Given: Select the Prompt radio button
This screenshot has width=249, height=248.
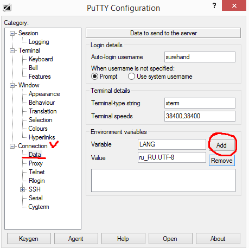Looking at the screenshot, I should pyautogui.click(x=94, y=77).
